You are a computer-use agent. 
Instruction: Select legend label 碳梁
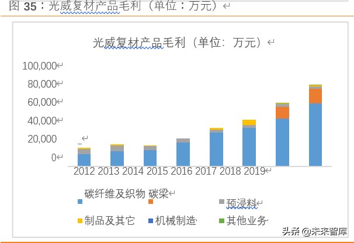(x=158, y=194)
